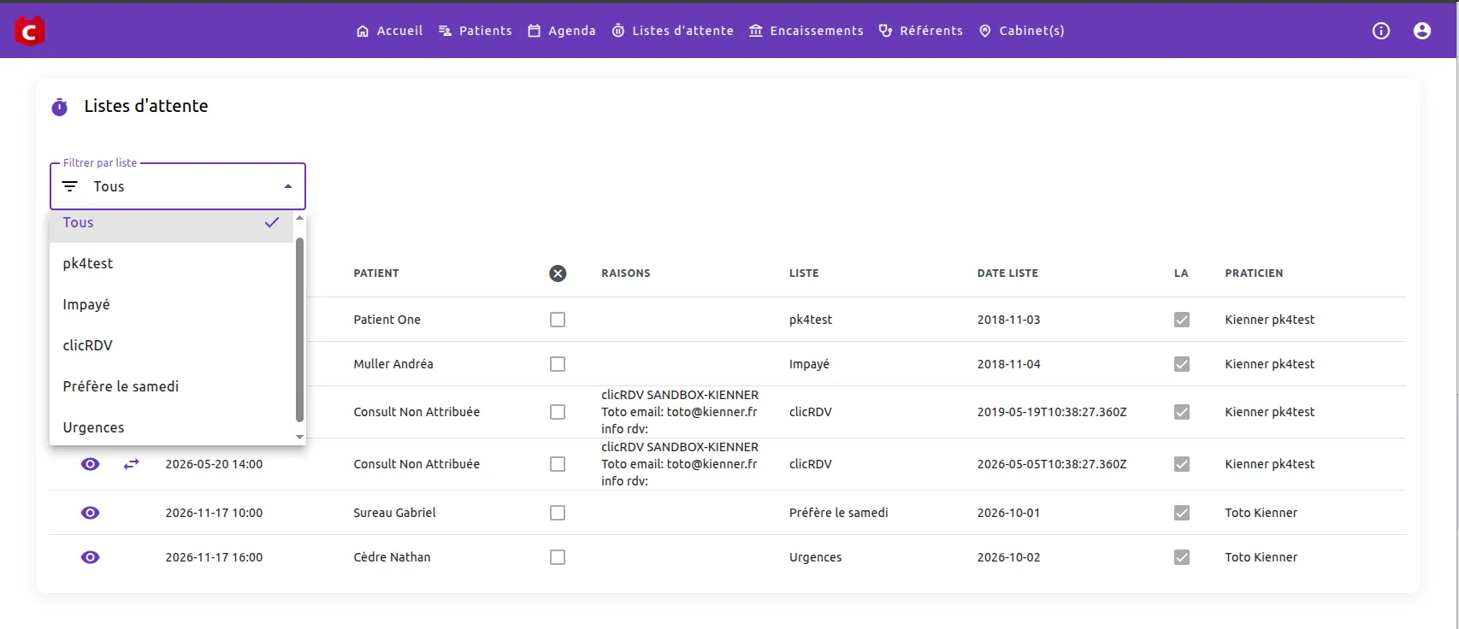Open Listes d'attente in the navigation bar
This screenshot has height=629, width=1459.
point(673,31)
